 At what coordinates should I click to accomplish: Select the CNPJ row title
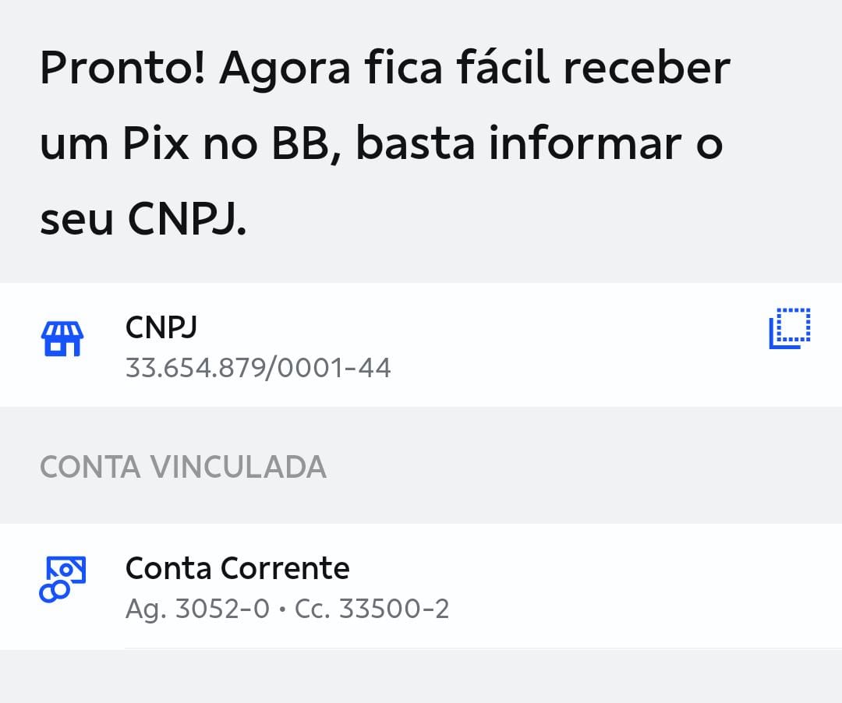point(161,327)
